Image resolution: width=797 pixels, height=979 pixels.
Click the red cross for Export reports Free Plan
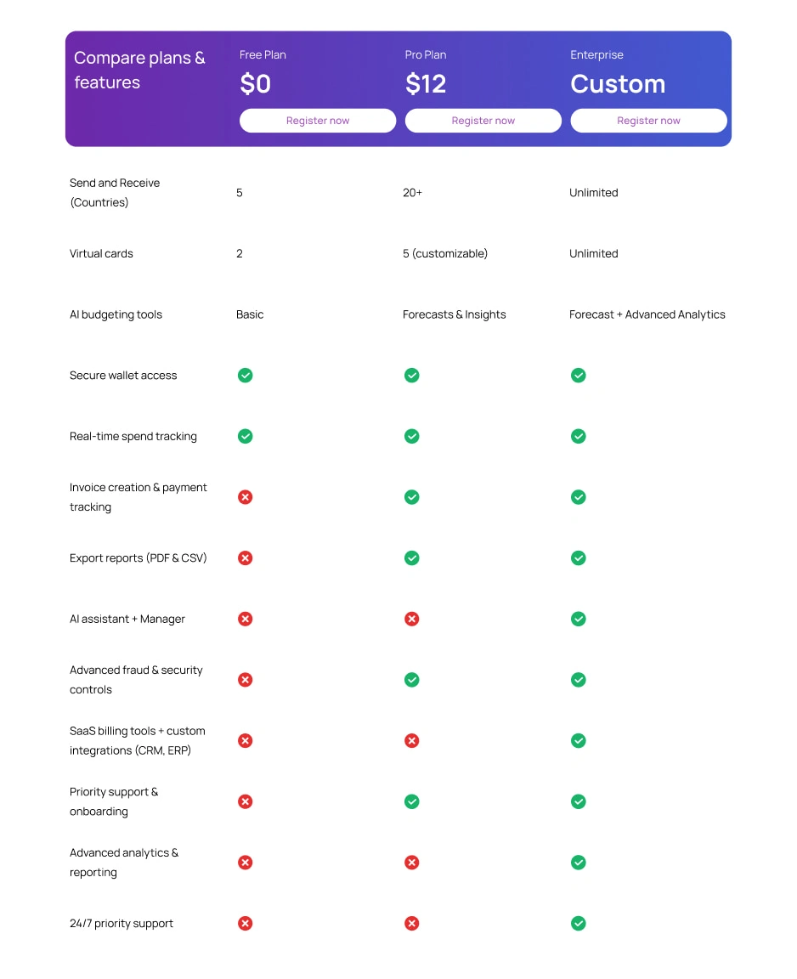pyautogui.click(x=245, y=557)
